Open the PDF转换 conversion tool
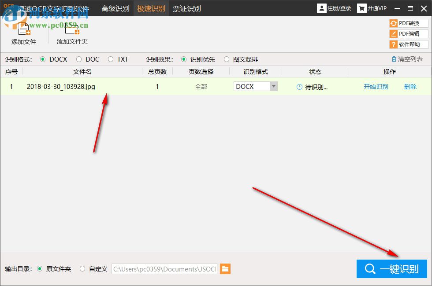Screen dimensions: 432x286 coord(409,23)
